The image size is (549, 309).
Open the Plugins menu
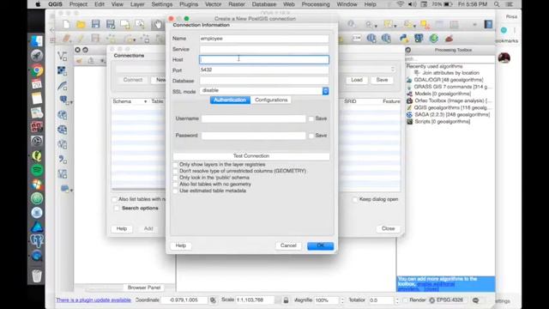[189, 4]
